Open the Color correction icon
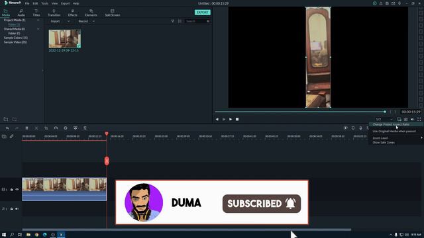 pyautogui.click(x=66, y=128)
